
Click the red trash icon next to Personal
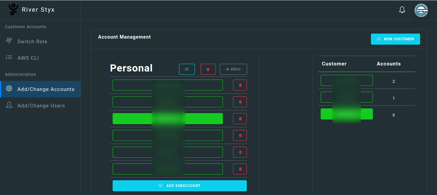(x=208, y=69)
